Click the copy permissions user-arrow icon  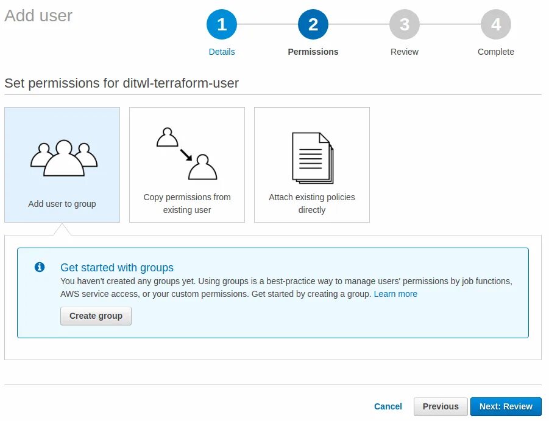186,153
